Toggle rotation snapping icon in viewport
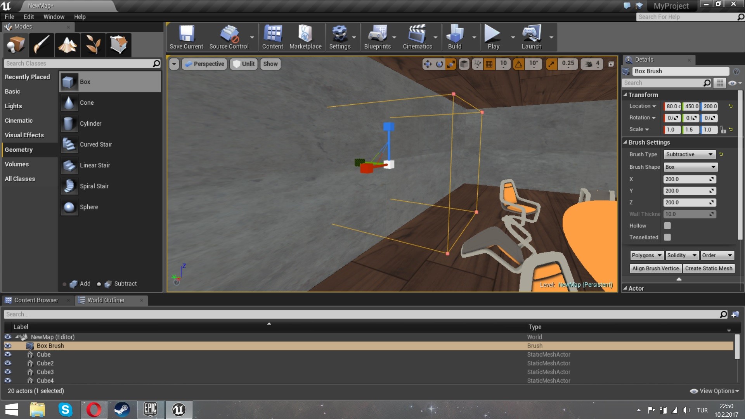The height and width of the screenshot is (419, 745). (x=519, y=64)
